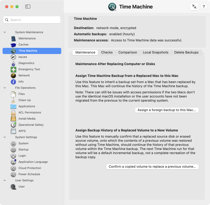This screenshot has height=205, width=210.
Task: Click Confirm a copied volume to replace button
Action: click(x=152, y=167)
